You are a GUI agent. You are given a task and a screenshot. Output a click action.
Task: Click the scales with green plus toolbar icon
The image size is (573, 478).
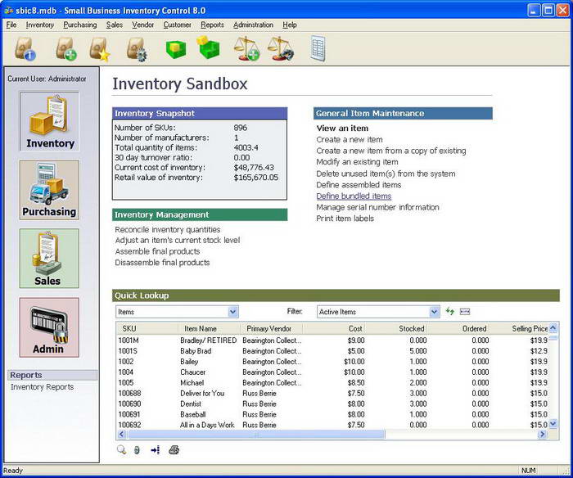click(247, 48)
